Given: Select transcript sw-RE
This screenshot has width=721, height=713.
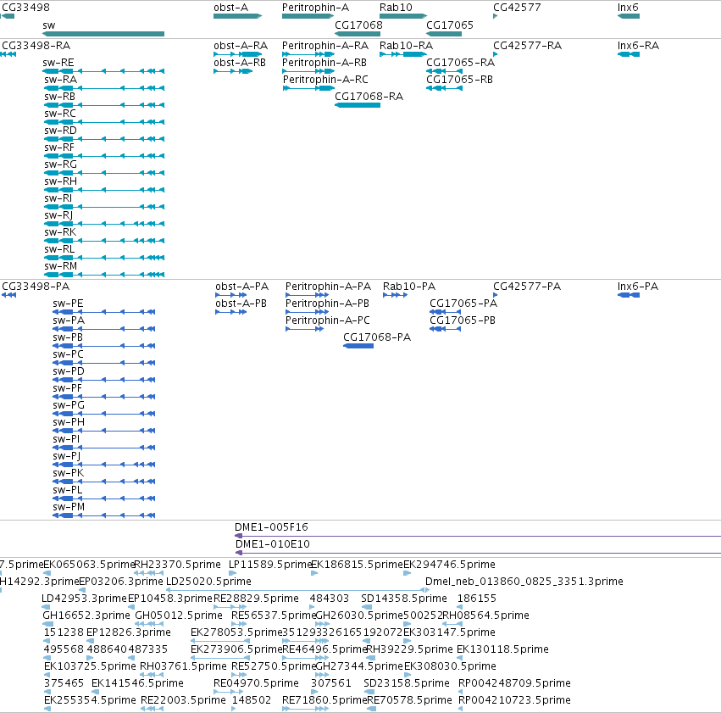Looking at the screenshot, I should click(103, 71).
